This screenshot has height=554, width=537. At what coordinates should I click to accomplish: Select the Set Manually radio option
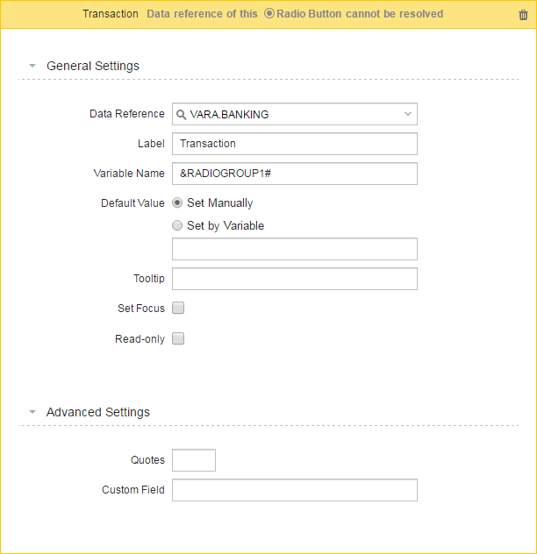coord(177,202)
